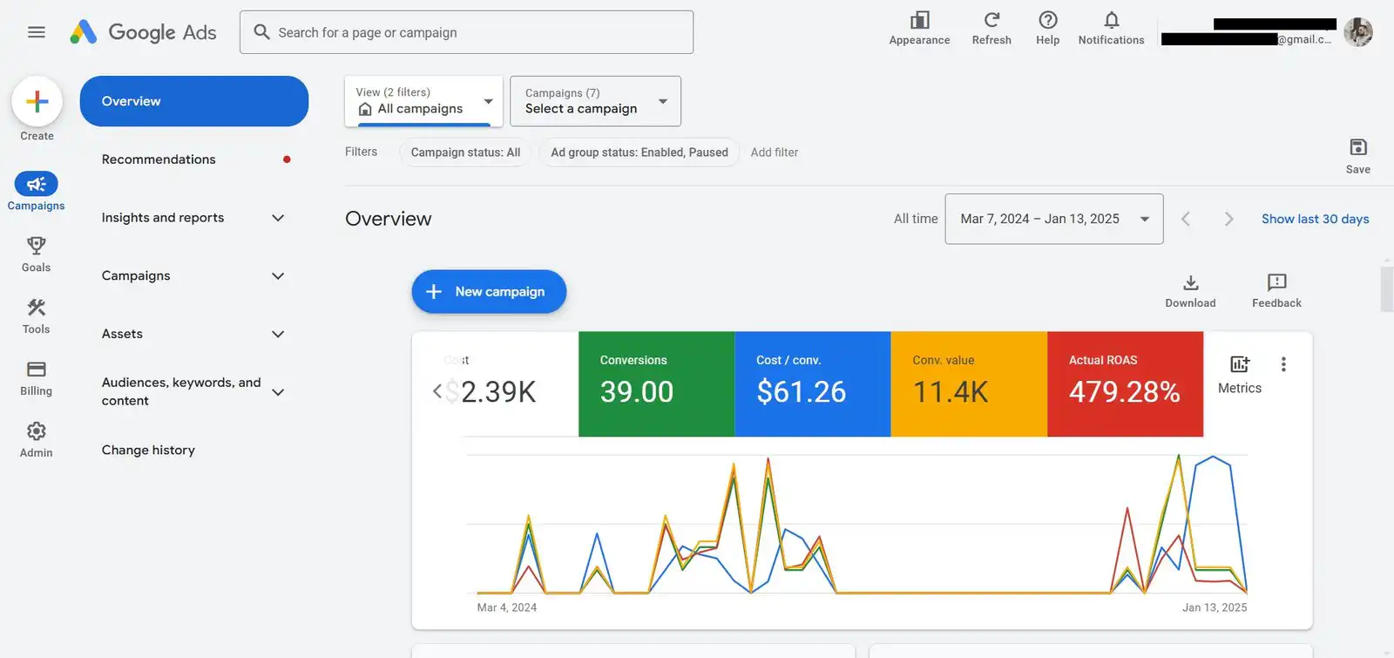1394x658 pixels.
Task: Toggle the Conversions metric scorecard
Action: [x=656, y=383]
